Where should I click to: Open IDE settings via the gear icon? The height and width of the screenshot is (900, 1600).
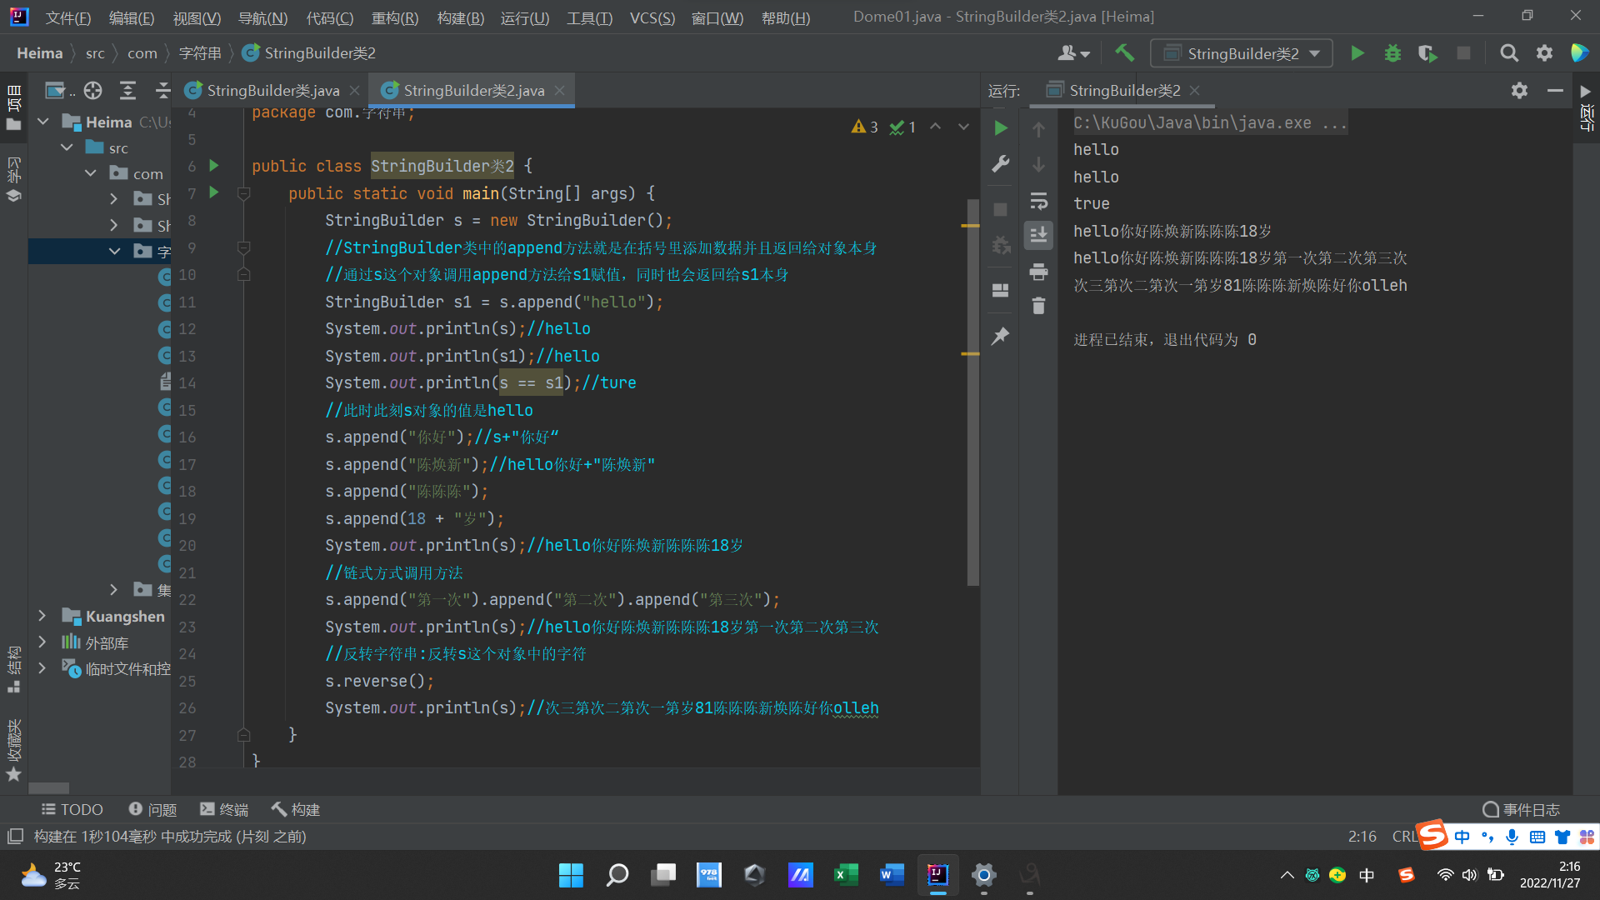pyautogui.click(x=1544, y=52)
